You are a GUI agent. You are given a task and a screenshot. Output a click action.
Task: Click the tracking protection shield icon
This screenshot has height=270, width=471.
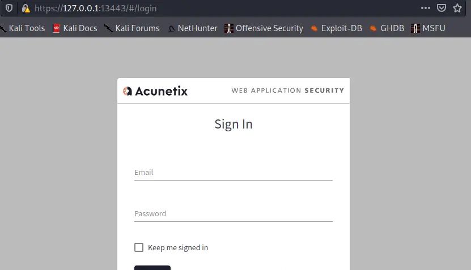9,8
